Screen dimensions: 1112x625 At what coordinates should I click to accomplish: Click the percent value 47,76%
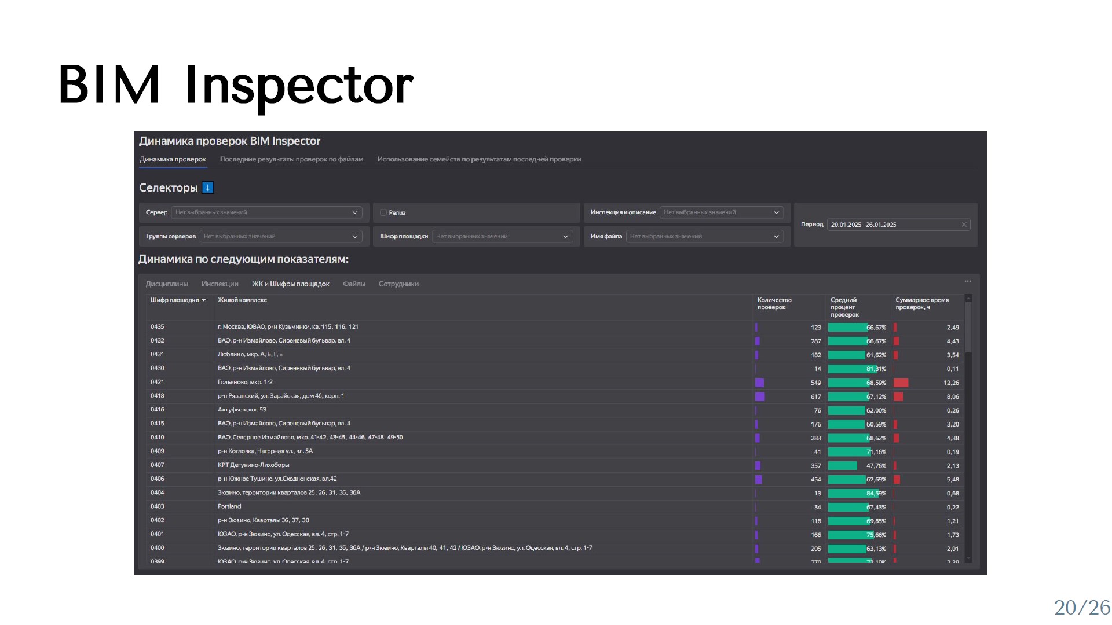click(876, 466)
